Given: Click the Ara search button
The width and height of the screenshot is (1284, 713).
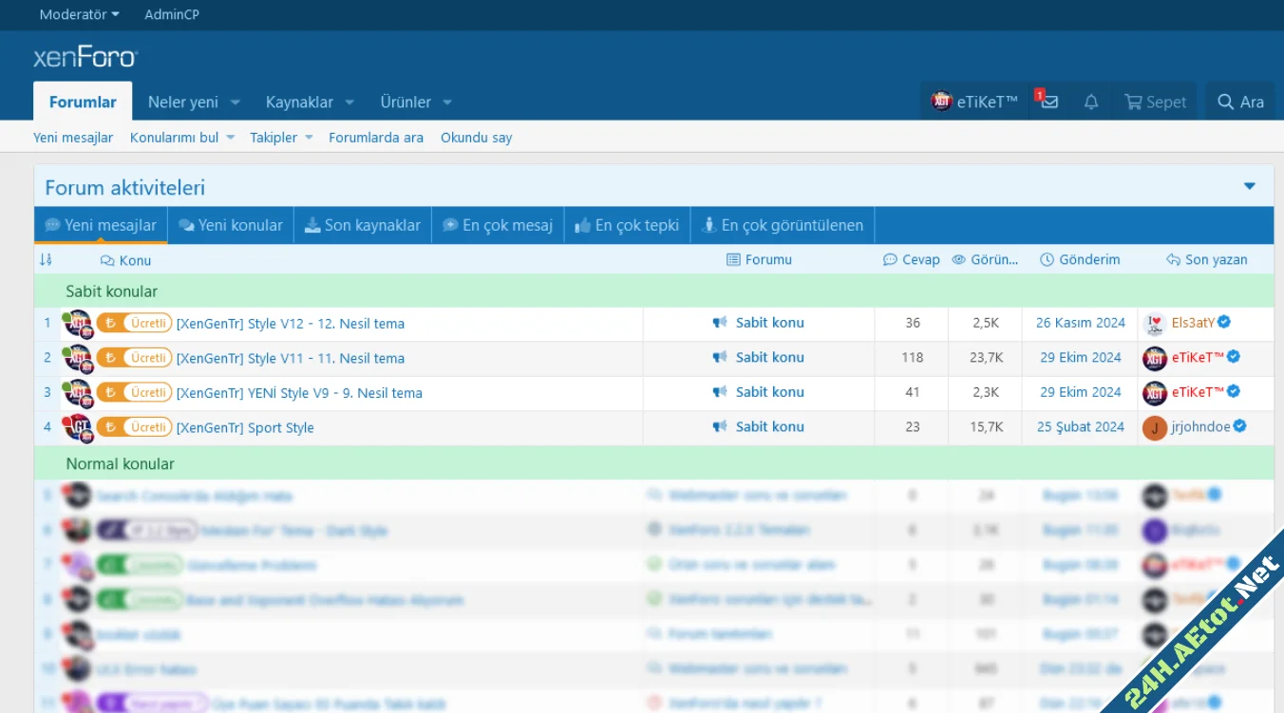Looking at the screenshot, I should coord(1240,102).
